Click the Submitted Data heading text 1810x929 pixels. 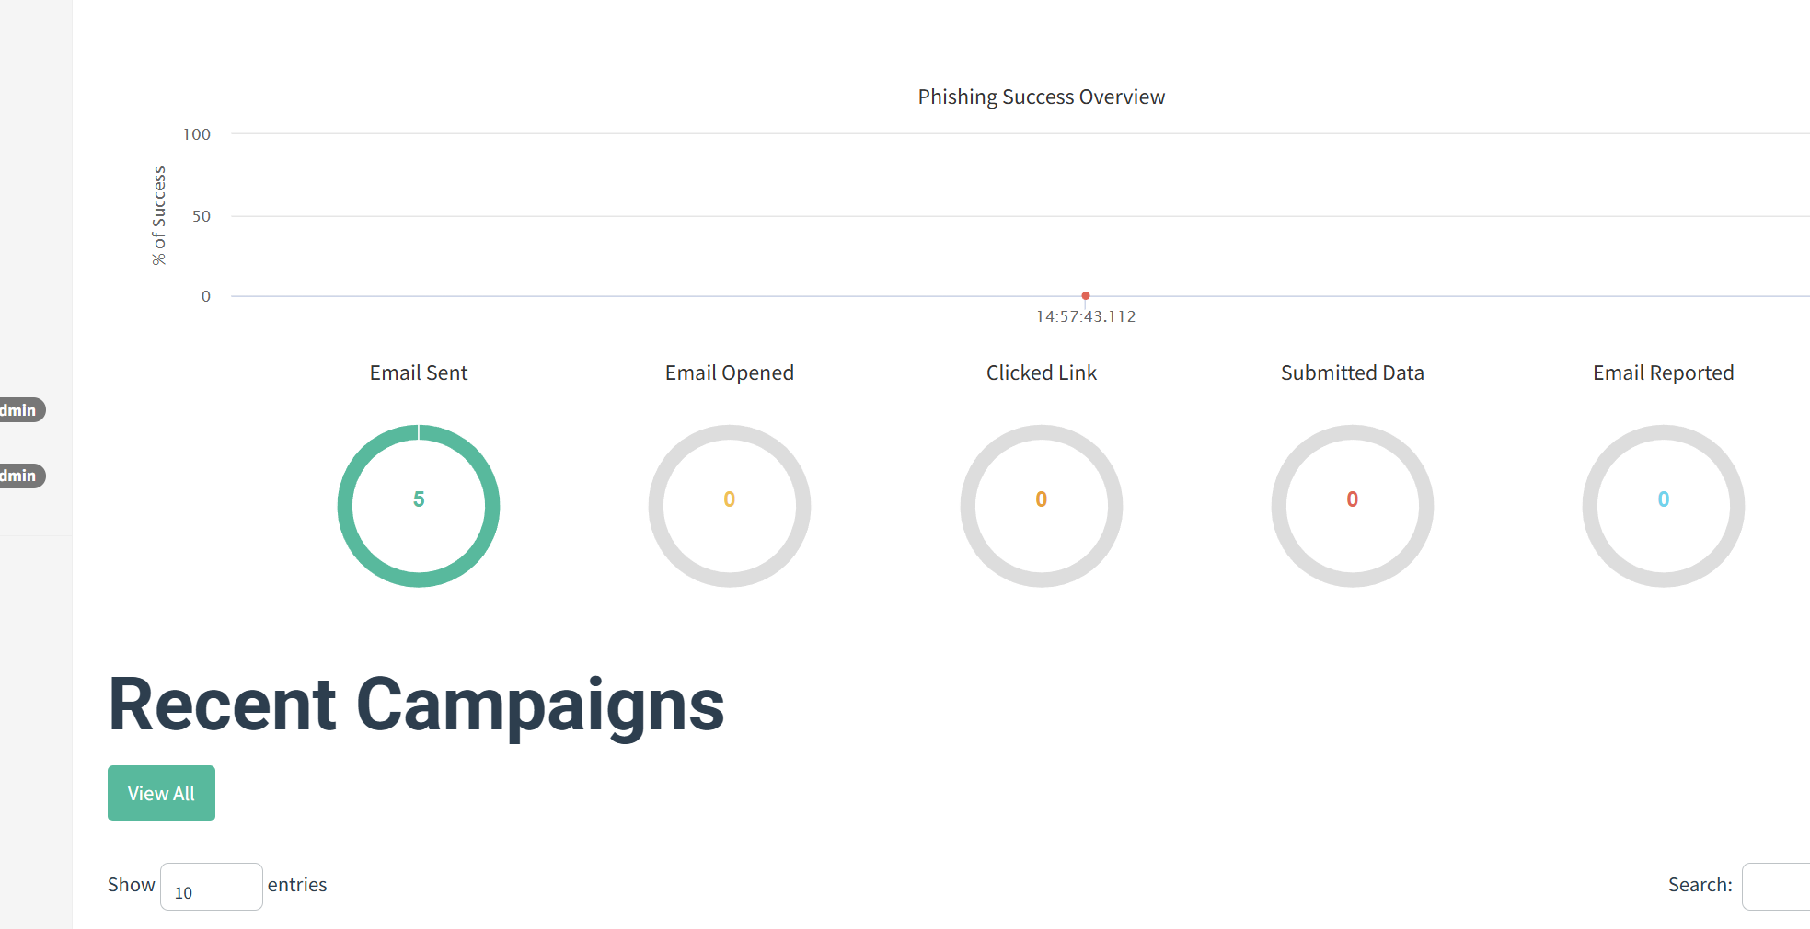click(x=1352, y=373)
